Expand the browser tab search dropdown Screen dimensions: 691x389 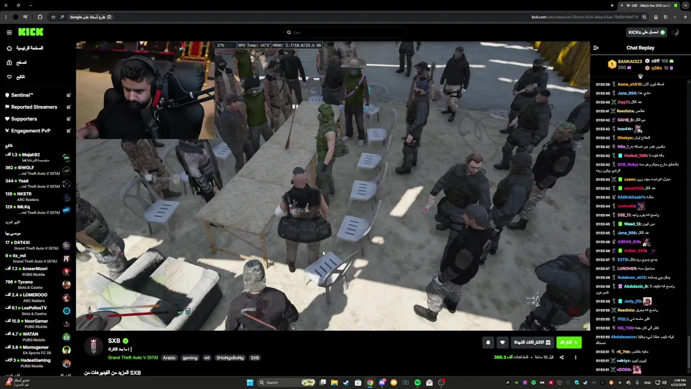click(686, 5)
